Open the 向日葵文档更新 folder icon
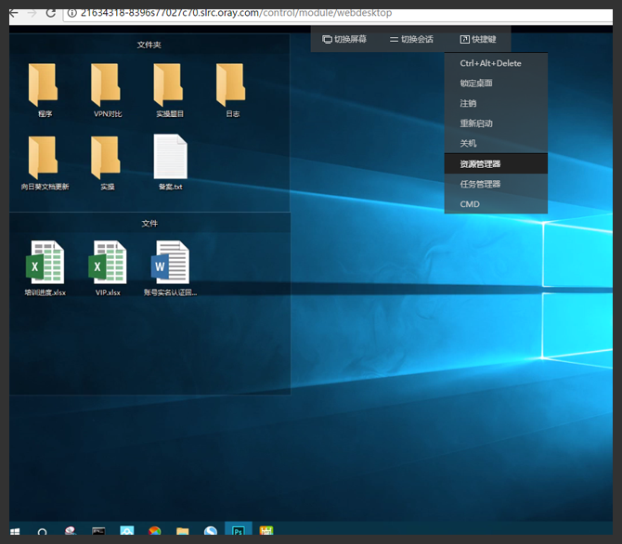Viewport: 622px width, 544px height. [44, 157]
